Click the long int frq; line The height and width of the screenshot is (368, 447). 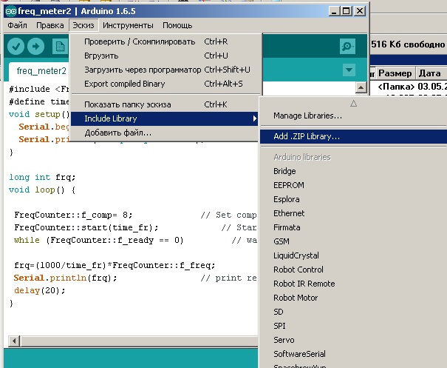(42, 177)
